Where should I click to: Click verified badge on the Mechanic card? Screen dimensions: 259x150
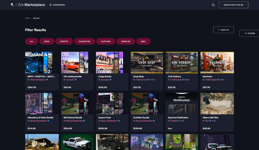tap(218, 80)
